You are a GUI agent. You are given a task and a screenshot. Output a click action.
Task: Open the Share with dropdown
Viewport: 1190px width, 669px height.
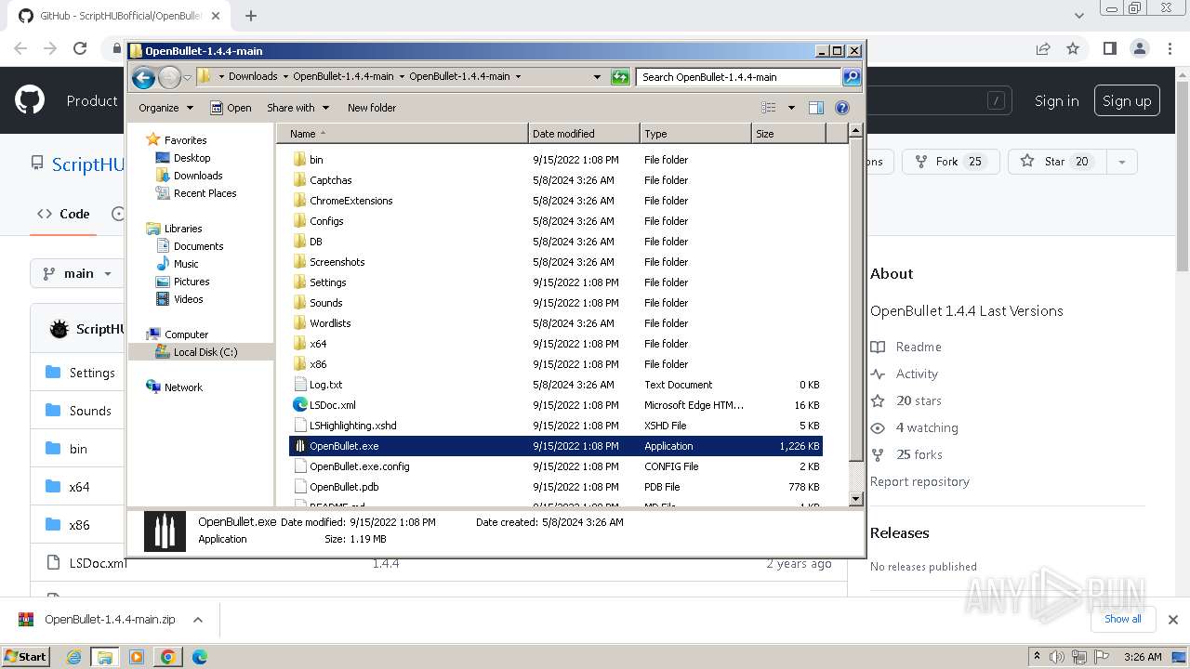tap(297, 108)
